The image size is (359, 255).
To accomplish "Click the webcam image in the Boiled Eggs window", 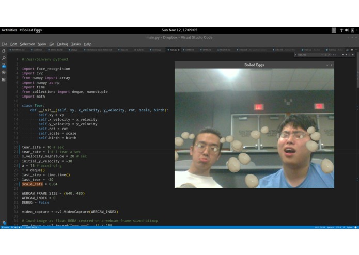I will [254, 128].
